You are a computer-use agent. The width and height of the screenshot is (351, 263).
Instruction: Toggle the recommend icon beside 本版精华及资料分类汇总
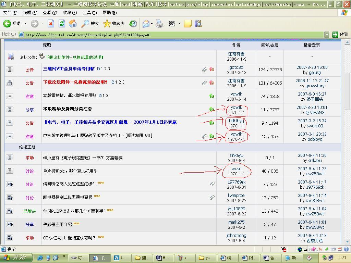pos(212,109)
